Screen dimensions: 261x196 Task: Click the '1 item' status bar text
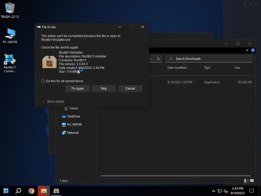64,181
